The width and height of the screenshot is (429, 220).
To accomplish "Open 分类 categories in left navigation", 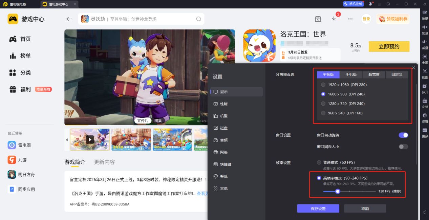I will coord(20,72).
